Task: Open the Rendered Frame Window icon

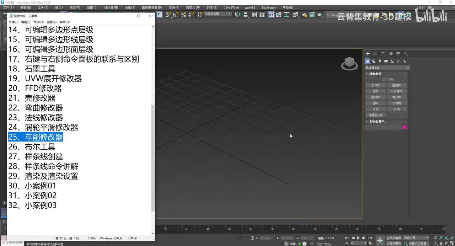Action: tap(312, 15)
